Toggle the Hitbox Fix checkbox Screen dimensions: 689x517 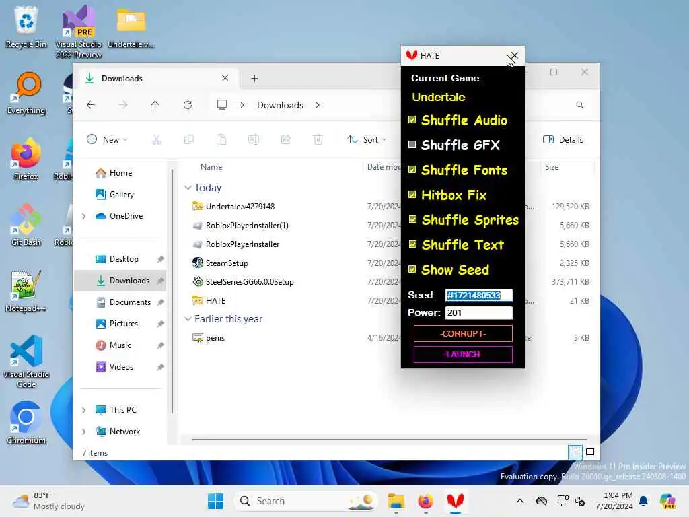412,195
